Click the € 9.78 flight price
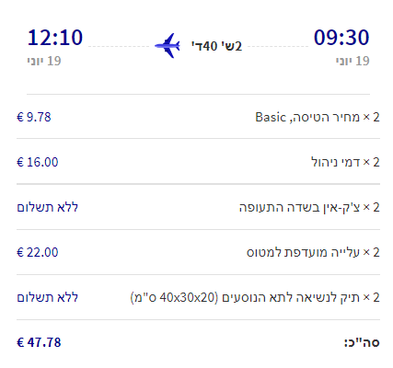The image size is (393, 368). pyautogui.click(x=34, y=117)
